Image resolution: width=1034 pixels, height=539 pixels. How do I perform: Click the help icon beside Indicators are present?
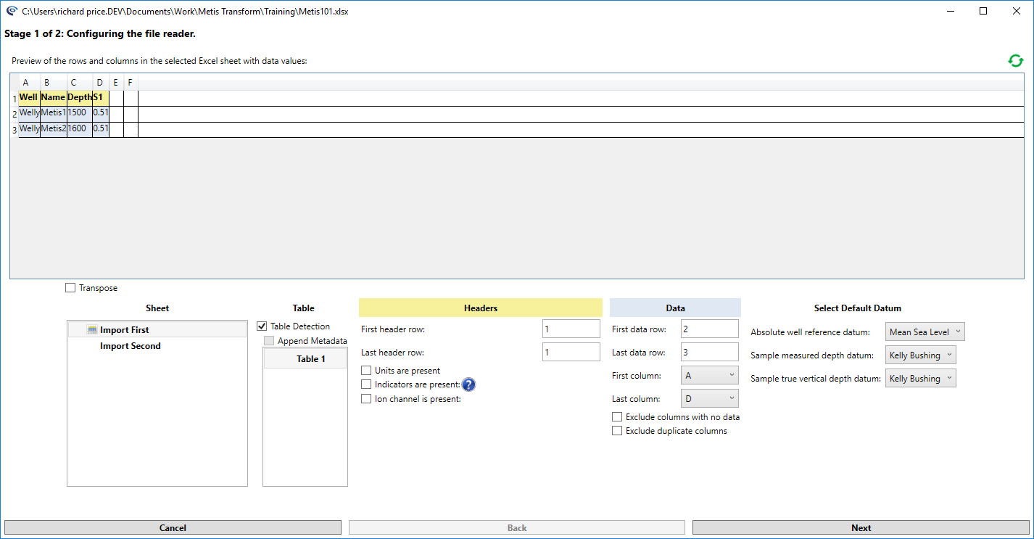(468, 384)
